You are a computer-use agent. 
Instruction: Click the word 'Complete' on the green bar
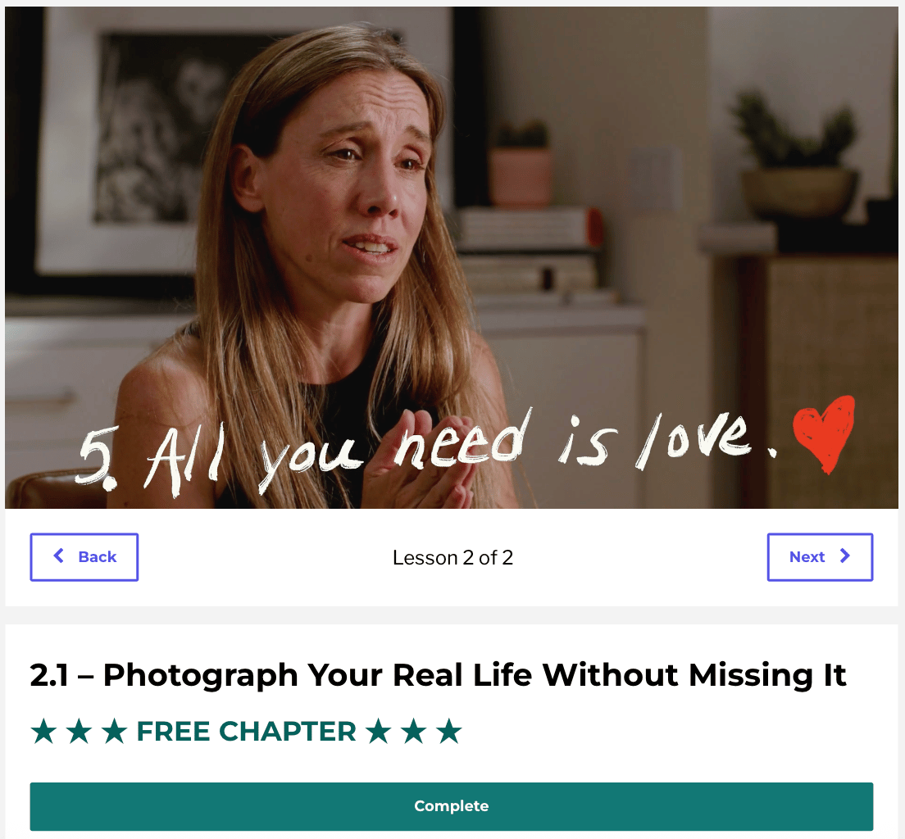pos(452,806)
